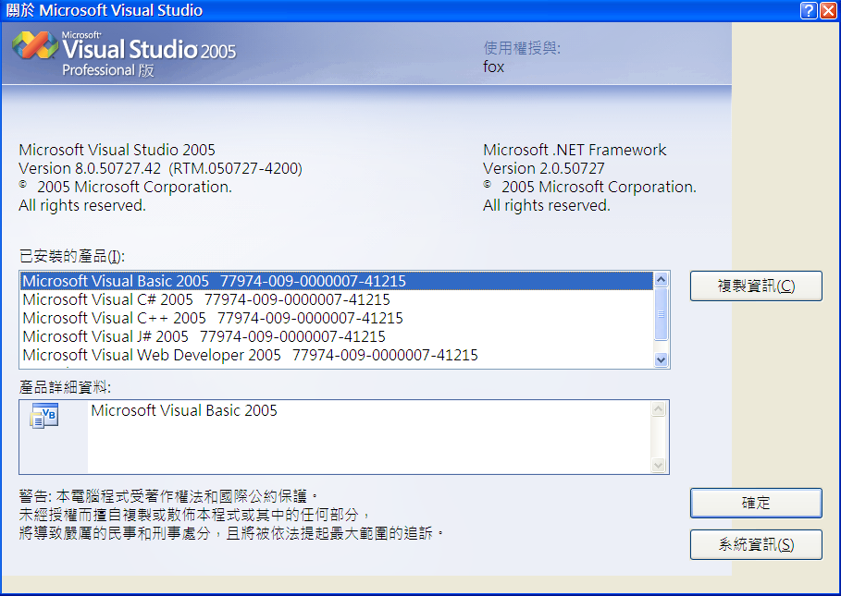Select Microsoft Visual J# 2005 row
This screenshot has height=596, width=841.
coord(337,336)
